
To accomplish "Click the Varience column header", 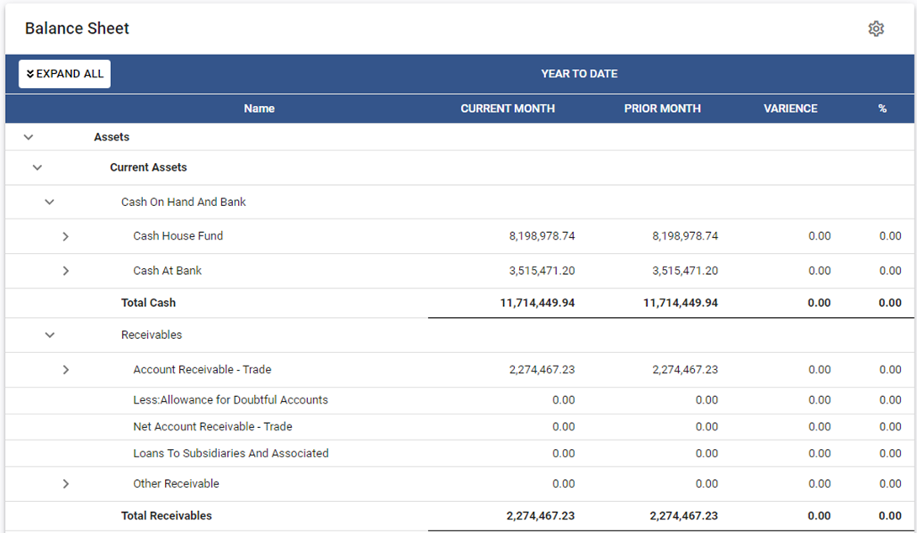I will pos(790,108).
